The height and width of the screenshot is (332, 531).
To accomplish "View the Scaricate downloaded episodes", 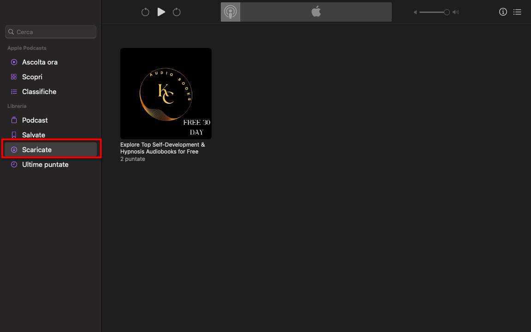I will coord(36,149).
